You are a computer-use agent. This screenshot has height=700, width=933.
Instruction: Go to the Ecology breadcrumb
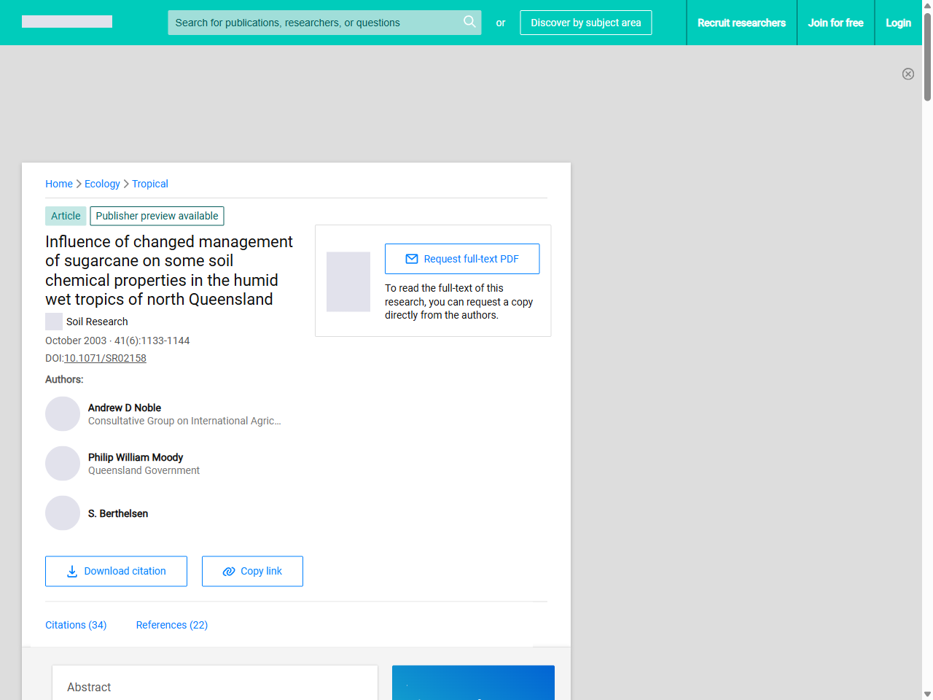[102, 184]
